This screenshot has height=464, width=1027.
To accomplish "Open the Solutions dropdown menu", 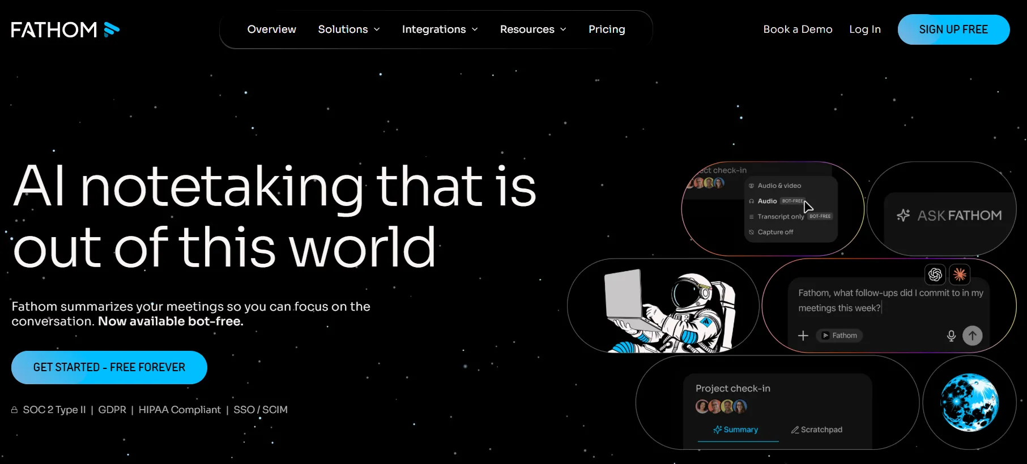I will click(x=349, y=29).
